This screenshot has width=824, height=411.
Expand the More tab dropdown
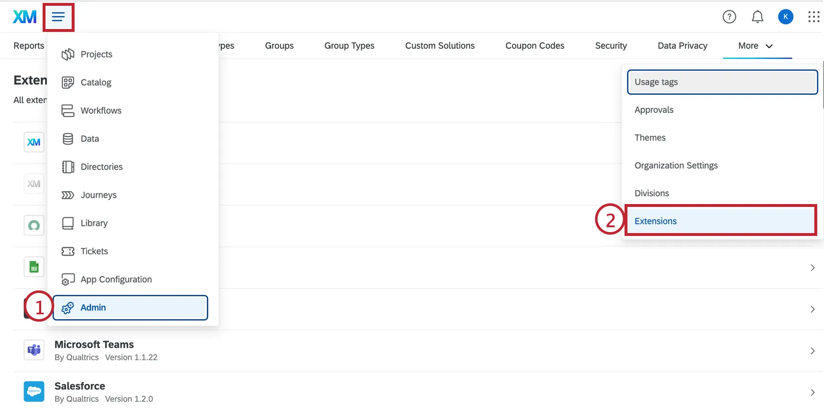click(x=757, y=46)
